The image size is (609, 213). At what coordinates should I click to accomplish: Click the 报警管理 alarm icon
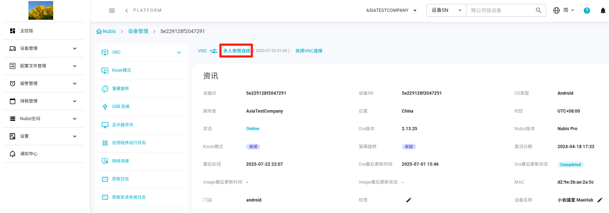point(13,84)
